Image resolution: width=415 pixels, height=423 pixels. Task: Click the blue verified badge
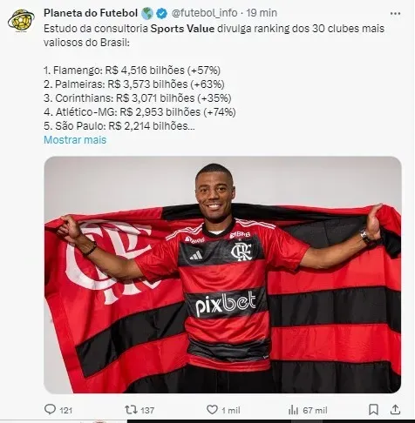[x=162, y=13]
